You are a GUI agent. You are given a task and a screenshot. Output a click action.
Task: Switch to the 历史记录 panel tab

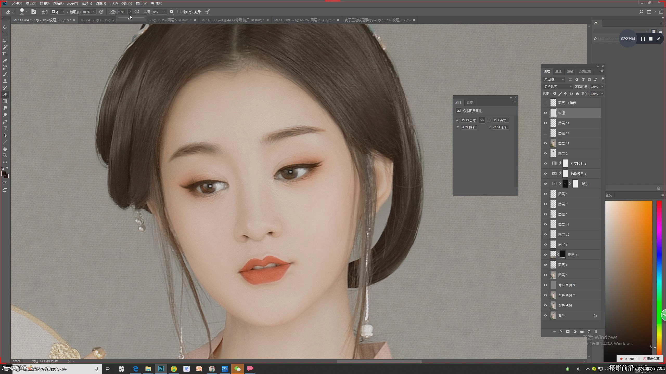pyautogui.click(x=585, y=71)
